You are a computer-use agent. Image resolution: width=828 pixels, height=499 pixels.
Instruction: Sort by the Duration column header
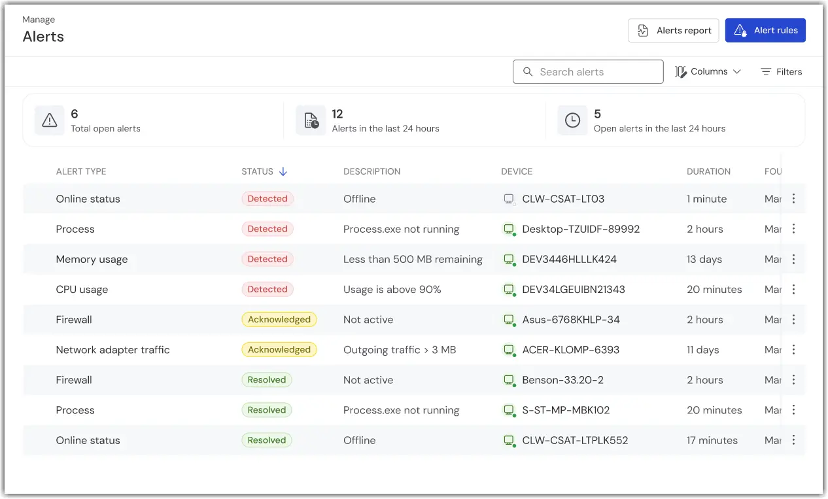tap(708, 171)
